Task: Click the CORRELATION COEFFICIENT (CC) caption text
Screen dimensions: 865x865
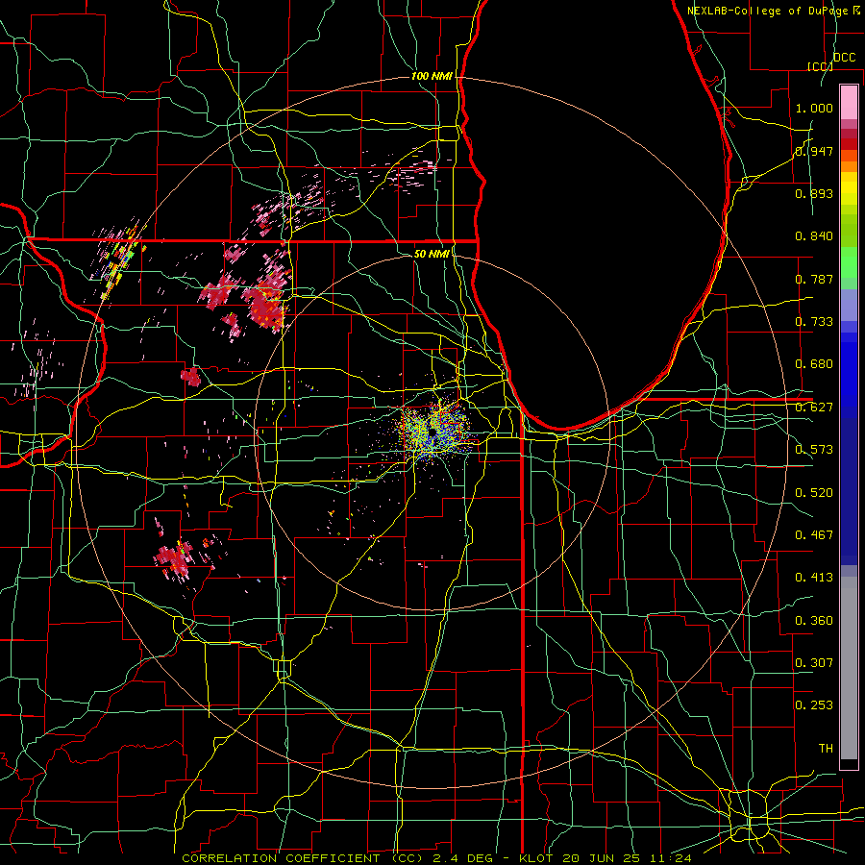Action: point(303,858)
